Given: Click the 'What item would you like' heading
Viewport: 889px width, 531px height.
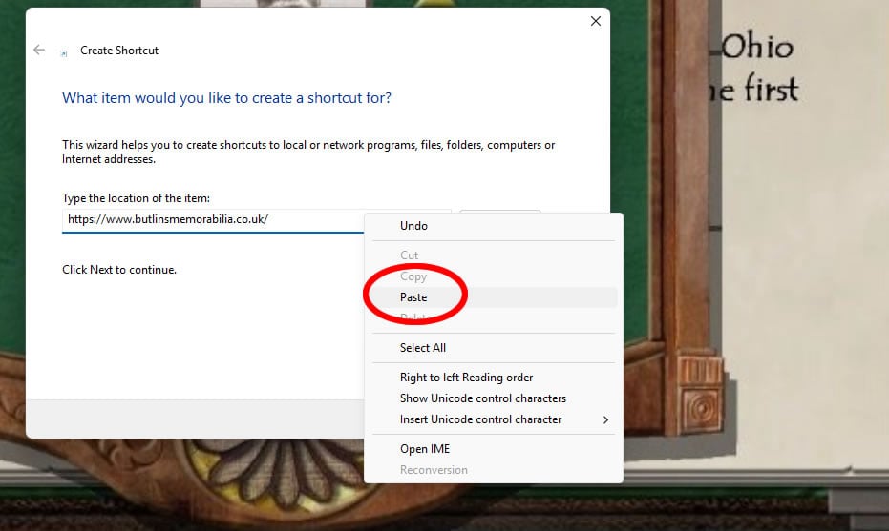Looking at the screenshot, I should pos(226,98).
